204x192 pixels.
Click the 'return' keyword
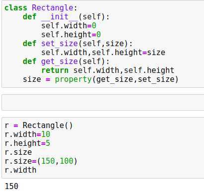55,70
